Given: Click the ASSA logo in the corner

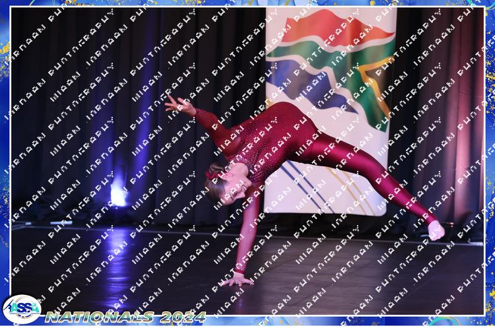Looking at the screenshot, I should point(21,309).
